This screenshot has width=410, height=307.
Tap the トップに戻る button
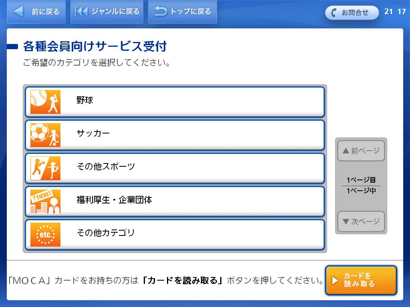pyautogui.click(x=183, y=12)
